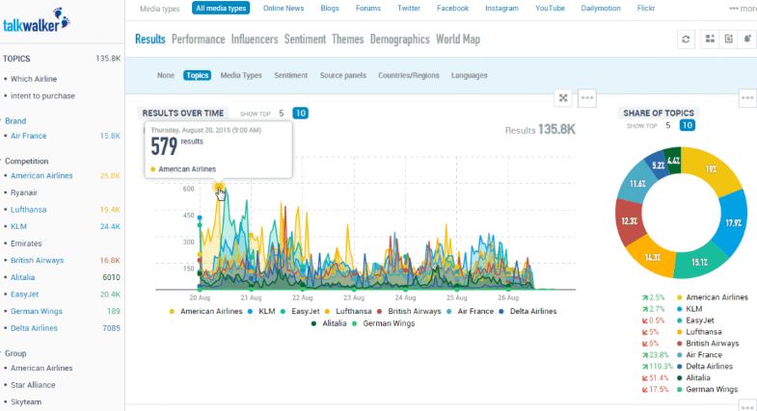Set Results Over Time to show top 10
The image size is (757, 411).
pyautogui.click(x=300, y=114)
